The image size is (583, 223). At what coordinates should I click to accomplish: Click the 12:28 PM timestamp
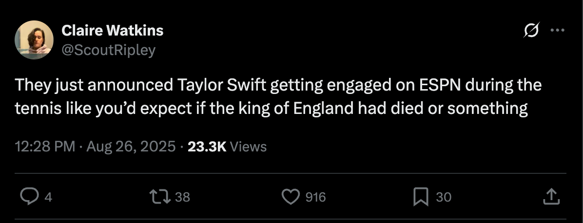click(x=45, y=147)
